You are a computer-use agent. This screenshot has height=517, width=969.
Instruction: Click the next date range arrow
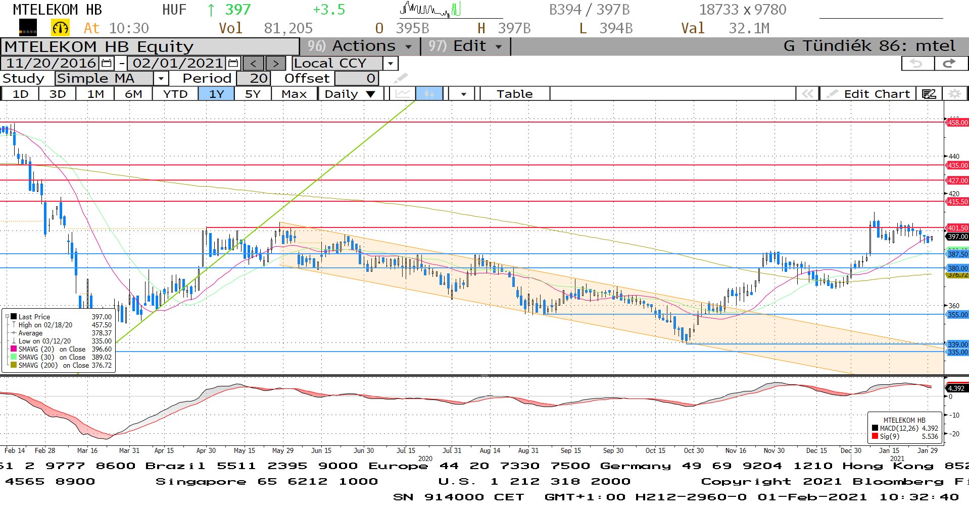click(x=275, y=64)
